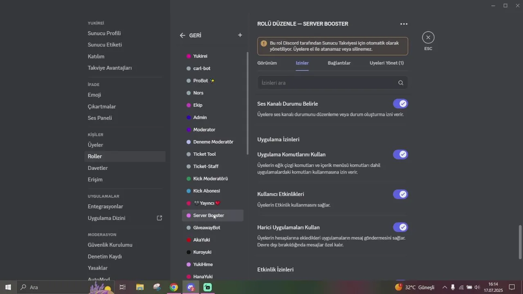The width and height of the screenshot is (523, 294).
Task: Click the battery tray icon
Action: pyautogui.click(x=469, y=287)
